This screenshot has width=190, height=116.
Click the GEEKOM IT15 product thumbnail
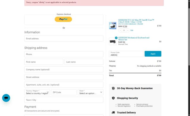(113, 25)
